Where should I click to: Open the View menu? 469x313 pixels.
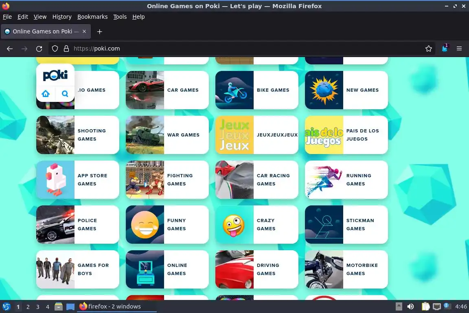point(40,17)
